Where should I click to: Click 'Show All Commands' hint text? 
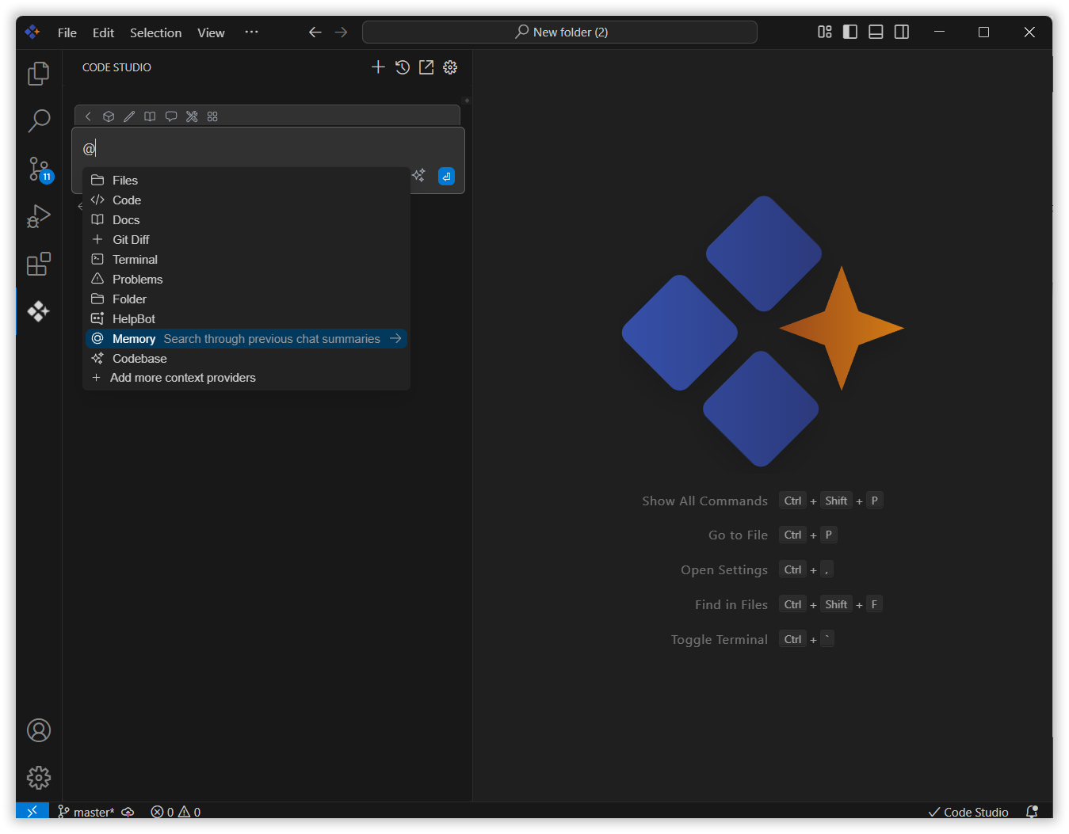704,501
